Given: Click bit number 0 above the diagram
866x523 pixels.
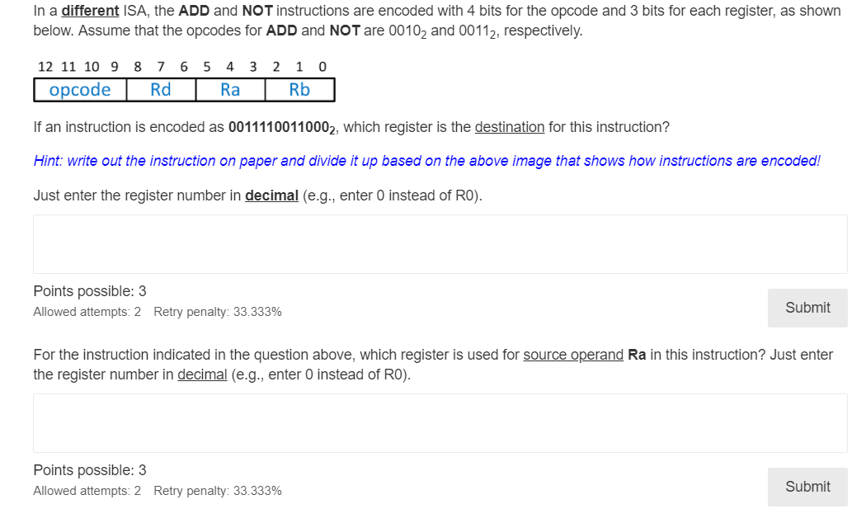Looking at the screenshot, I should (322, 66).
